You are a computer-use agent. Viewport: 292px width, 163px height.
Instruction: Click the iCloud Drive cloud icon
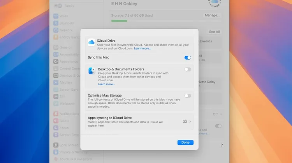pyautogui.click(x=91, y=42)
